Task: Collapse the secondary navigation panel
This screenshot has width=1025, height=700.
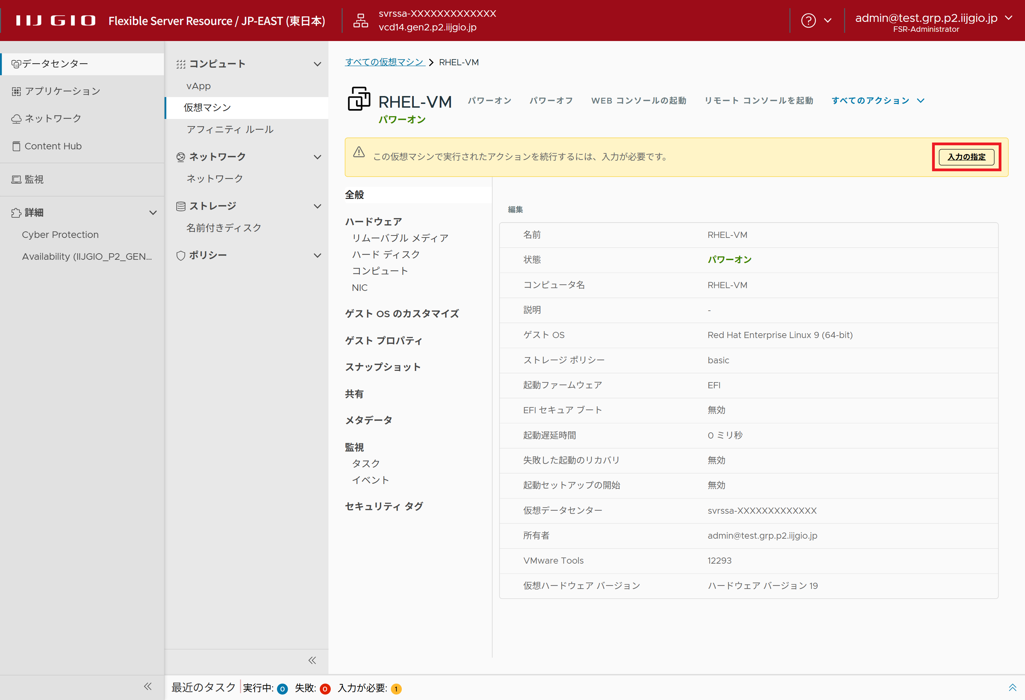Action: coord(312,660)
